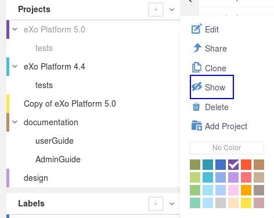The height and width of the screenshot is (218, 274).
Task: Add a new label with plus button
Action: [156, 204]
